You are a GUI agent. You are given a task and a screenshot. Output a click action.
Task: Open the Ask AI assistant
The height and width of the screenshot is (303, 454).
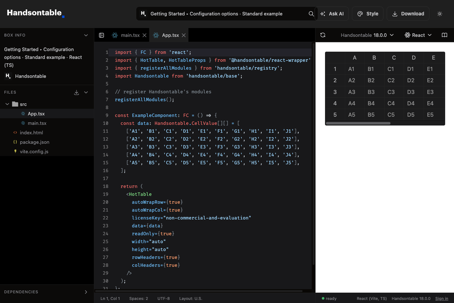(332, 14)
